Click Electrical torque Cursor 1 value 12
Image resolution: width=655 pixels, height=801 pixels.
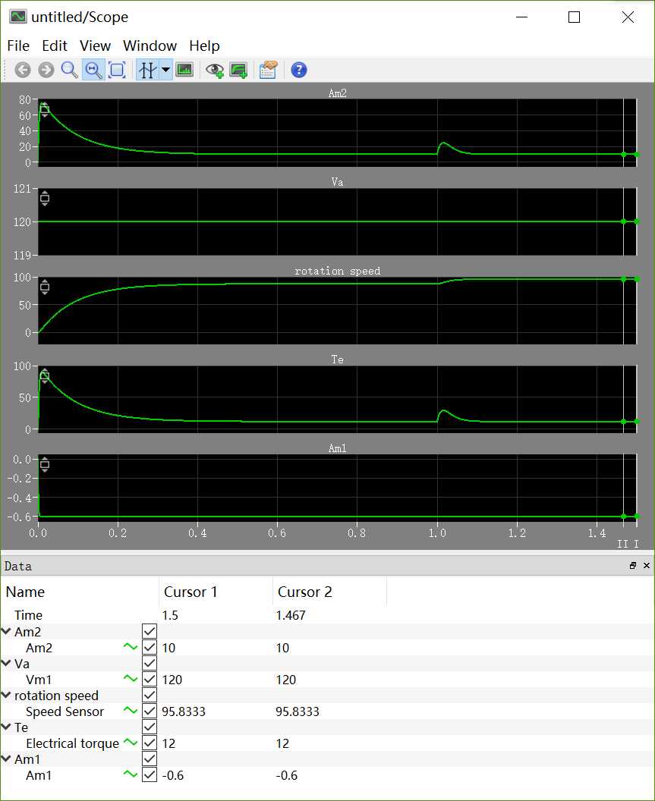click(x=168, y=743)
